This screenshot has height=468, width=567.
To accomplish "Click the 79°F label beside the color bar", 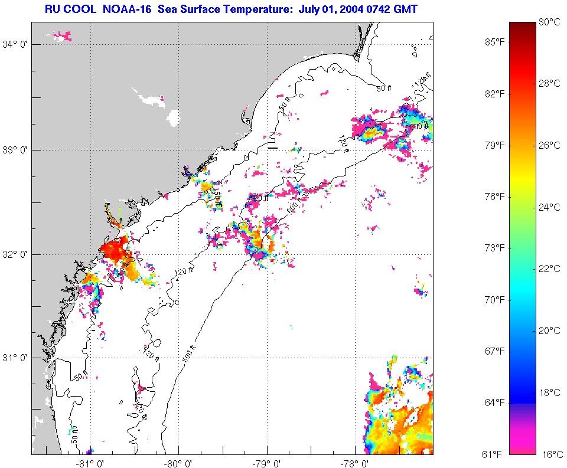I will coord(495,145).
